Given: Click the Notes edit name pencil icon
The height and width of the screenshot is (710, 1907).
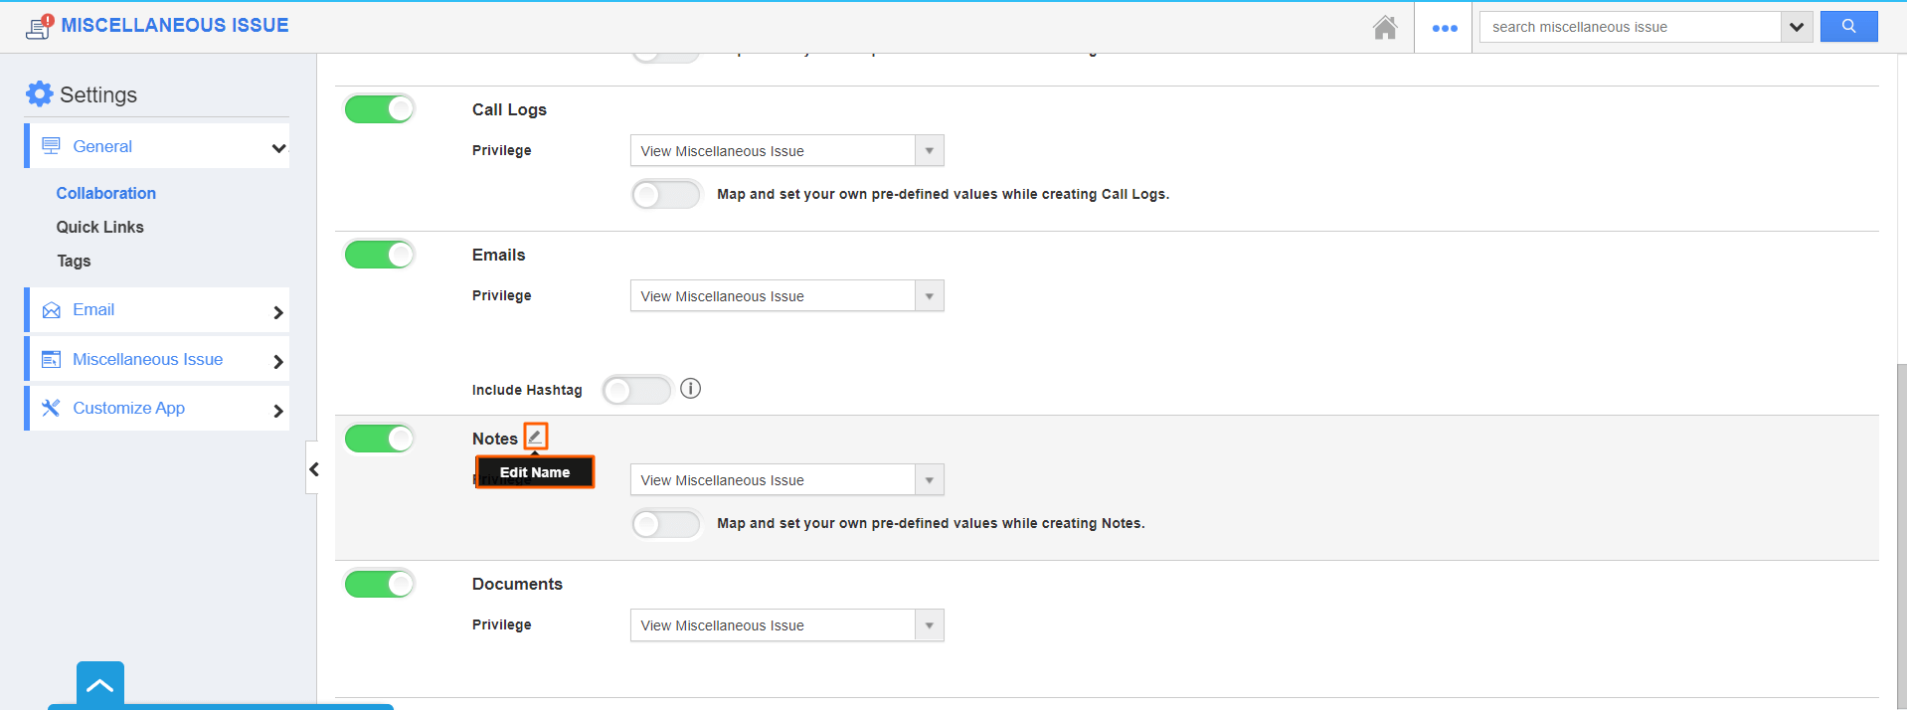Looking at the screenshot, I should pyautogui.click(x=536, y=437).
